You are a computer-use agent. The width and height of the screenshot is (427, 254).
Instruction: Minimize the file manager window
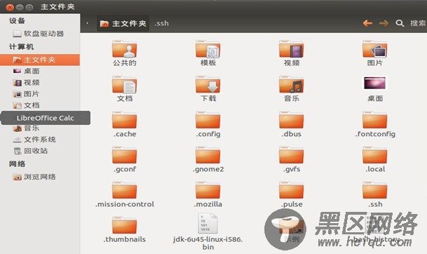click(20, 7)
